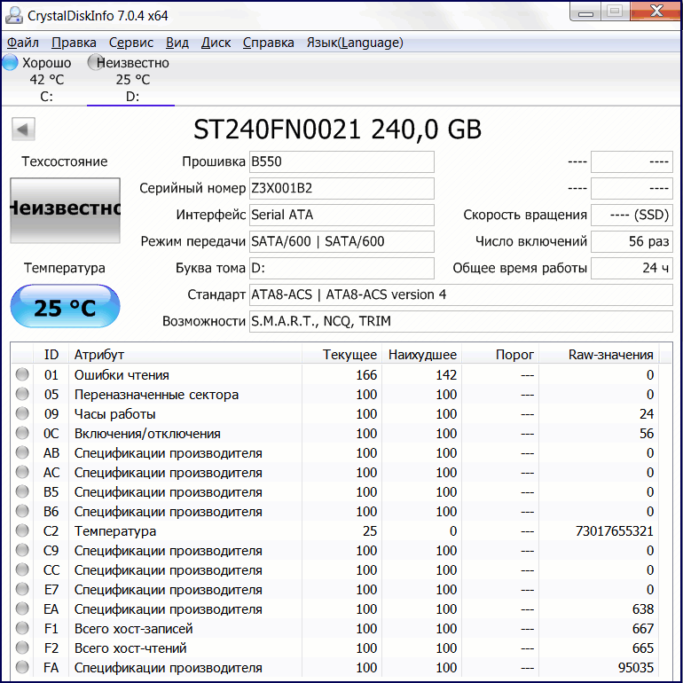Click the Неизвестно health status button

click(x=66, y=210)
